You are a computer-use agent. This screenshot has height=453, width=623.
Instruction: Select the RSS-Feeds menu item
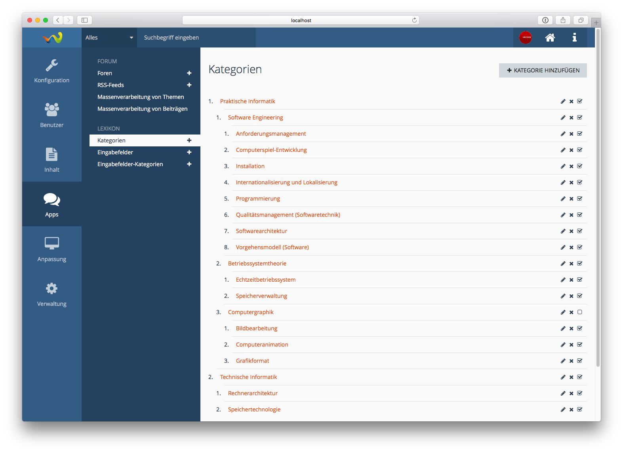(111, 85)
